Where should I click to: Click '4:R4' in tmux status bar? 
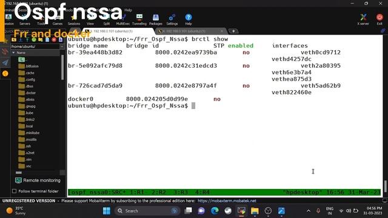pyautogui.click(x=202, y=192)
